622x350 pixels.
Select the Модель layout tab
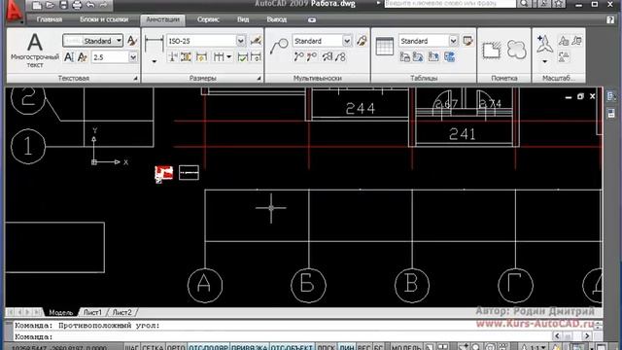point(60,313)
